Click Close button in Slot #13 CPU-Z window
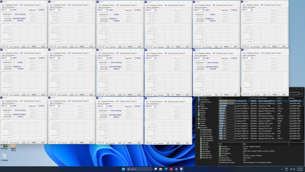This screenshot has height=172, width=305. (43, 143)
